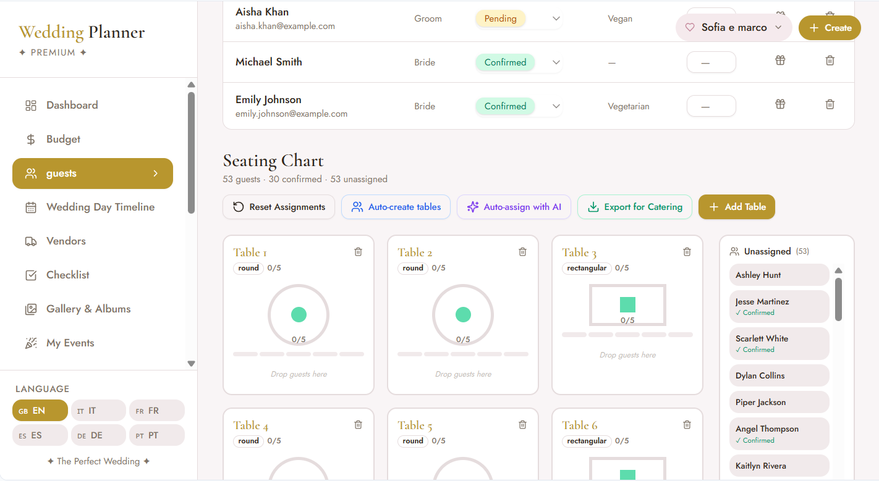The height and width of the screenshot is (481, 879).
Task: Select the active guests menu item
Action: point(93,174)
